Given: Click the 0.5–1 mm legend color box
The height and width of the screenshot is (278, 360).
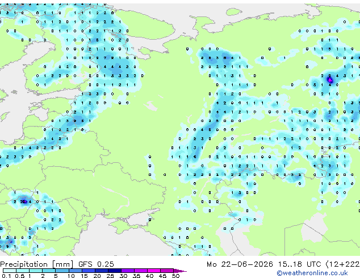Looking at the screenshot, I should point(23,271).
